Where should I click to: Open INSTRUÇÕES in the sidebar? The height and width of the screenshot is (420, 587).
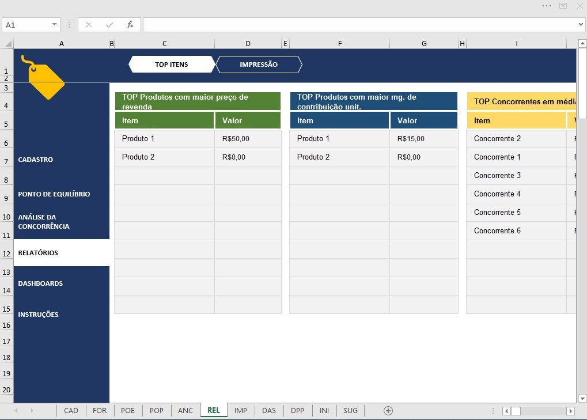38,315
